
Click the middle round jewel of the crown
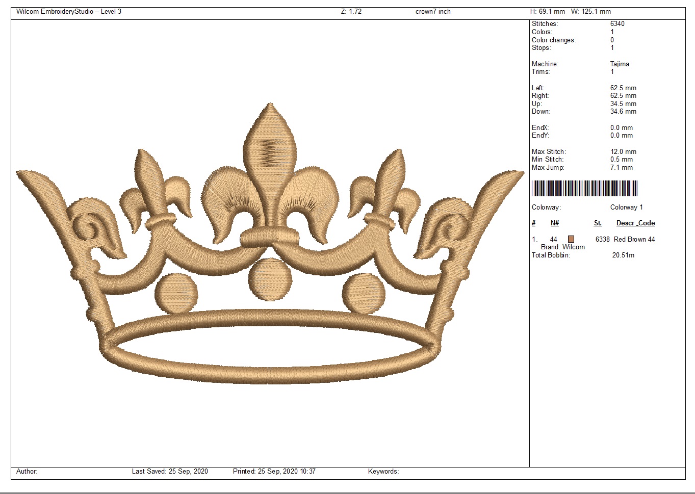[270, 279]
